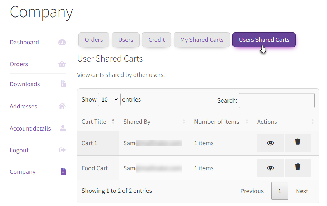This screenshot has height=206, width=327.
Task: Click the Cart 1 title cell
Action: point(98,143)
